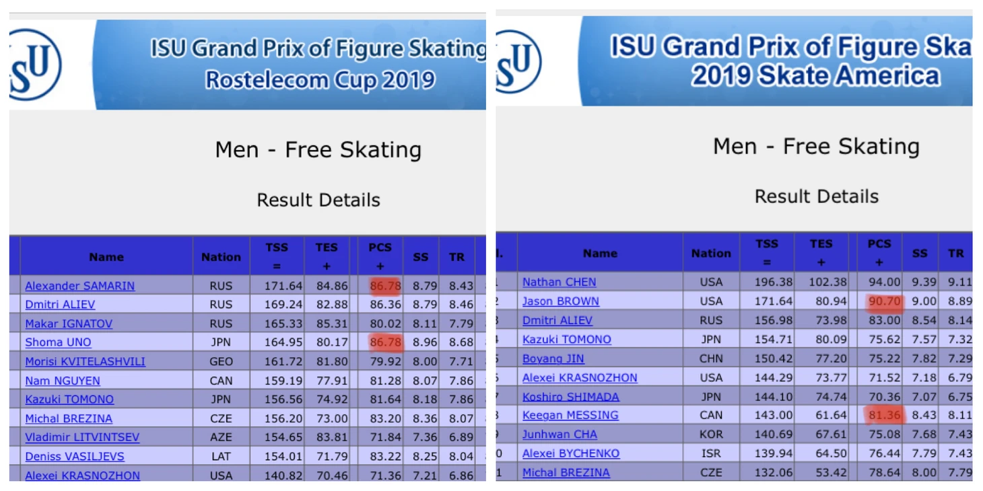This screenshot has width=983, height=491.
Task: Open Morisi KVITELASHVILI's link
Action: point(85,361)
